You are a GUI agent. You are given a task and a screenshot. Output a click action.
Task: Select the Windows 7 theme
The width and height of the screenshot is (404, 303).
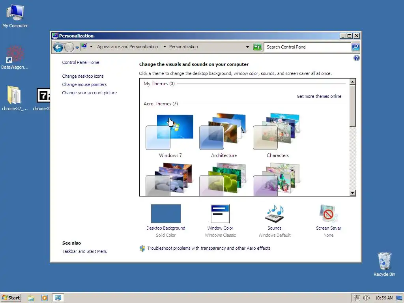[x=170, y=136]
